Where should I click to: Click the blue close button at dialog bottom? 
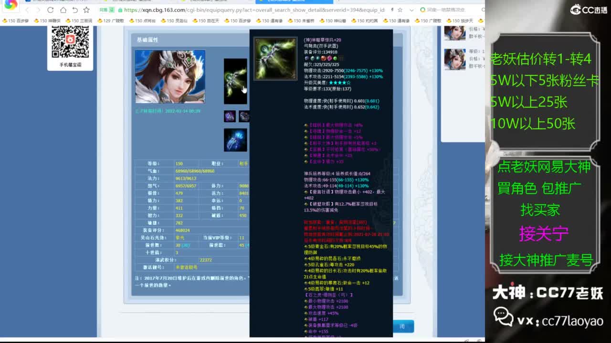coord(403,326)
